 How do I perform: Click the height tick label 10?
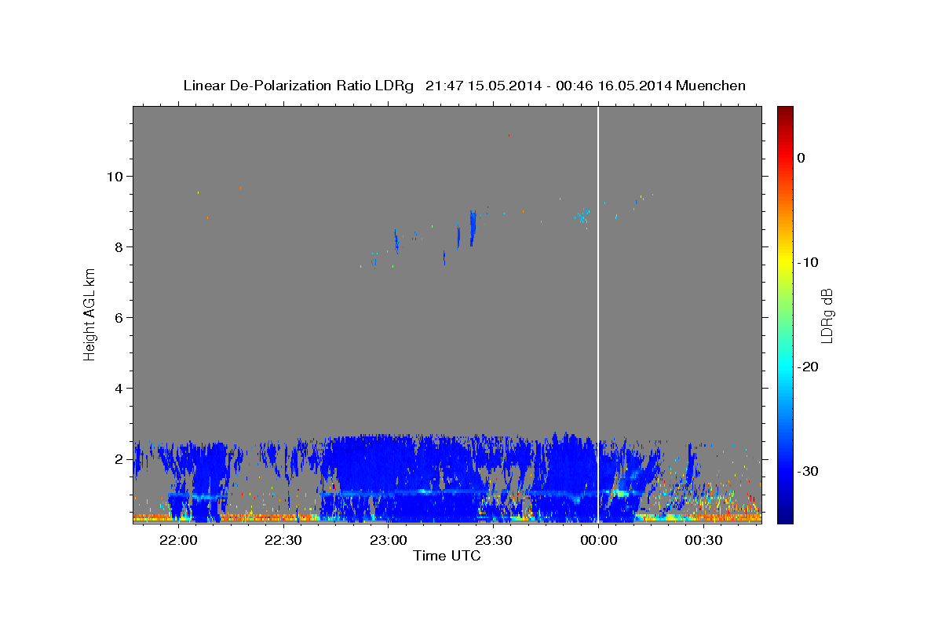coord(115,176)
